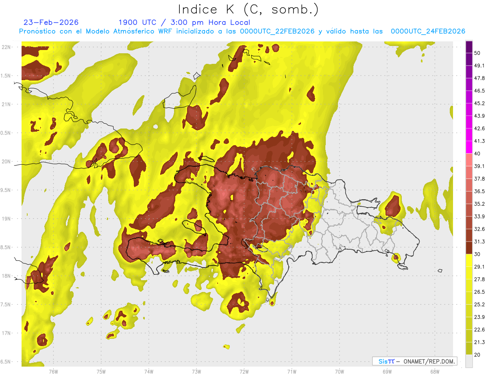Click the longitude axis label '75W'
Image resolution: width=488 pixels, height=377 pixels.
(101, 371)
